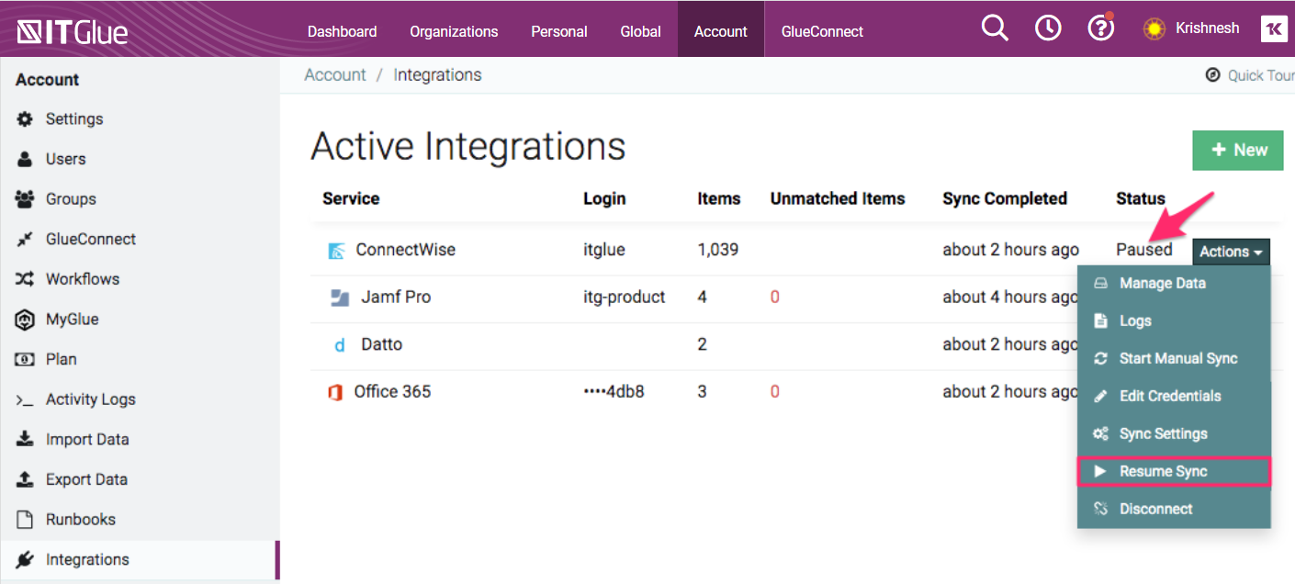The image size is (1295, 584).
Task: Click the Jamf Pro unmatched items count
Action: [x=775, y=298]
